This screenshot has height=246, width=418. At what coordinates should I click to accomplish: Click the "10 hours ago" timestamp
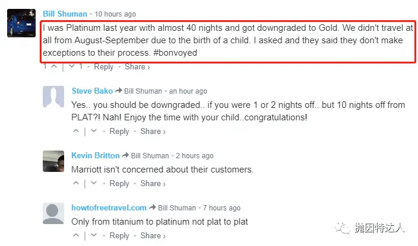pos(115,14)
